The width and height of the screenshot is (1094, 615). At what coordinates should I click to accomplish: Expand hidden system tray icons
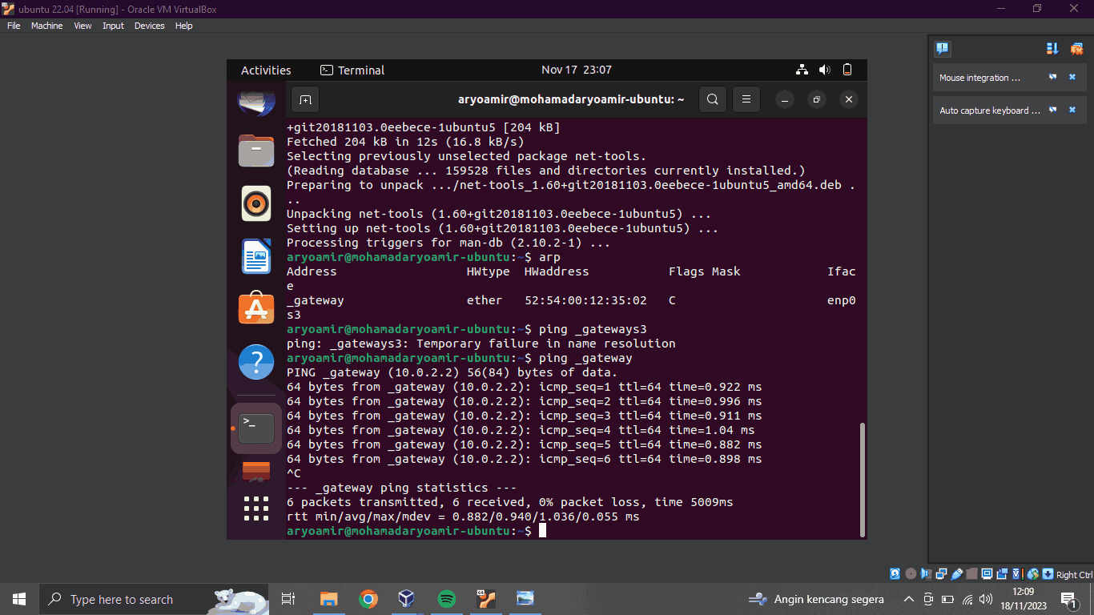point(909,599)
